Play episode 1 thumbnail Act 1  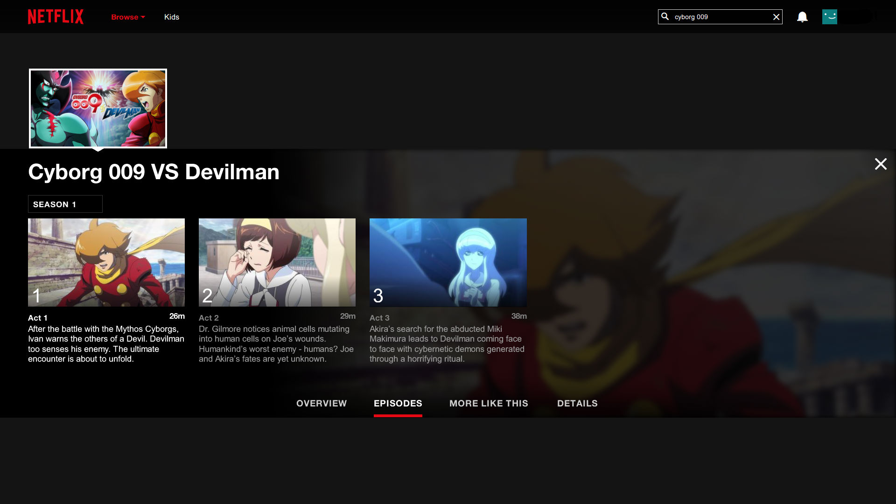tap(106, 262)
